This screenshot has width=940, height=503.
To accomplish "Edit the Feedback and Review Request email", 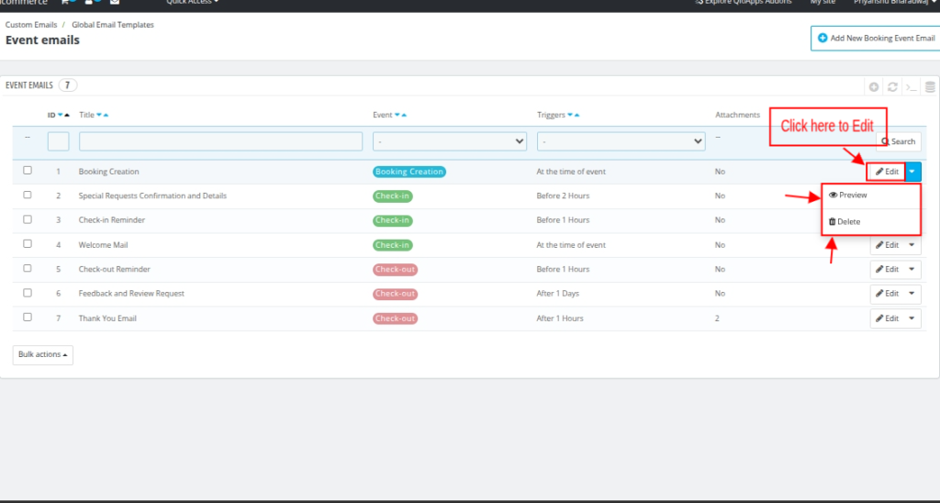I will (886, 294).
